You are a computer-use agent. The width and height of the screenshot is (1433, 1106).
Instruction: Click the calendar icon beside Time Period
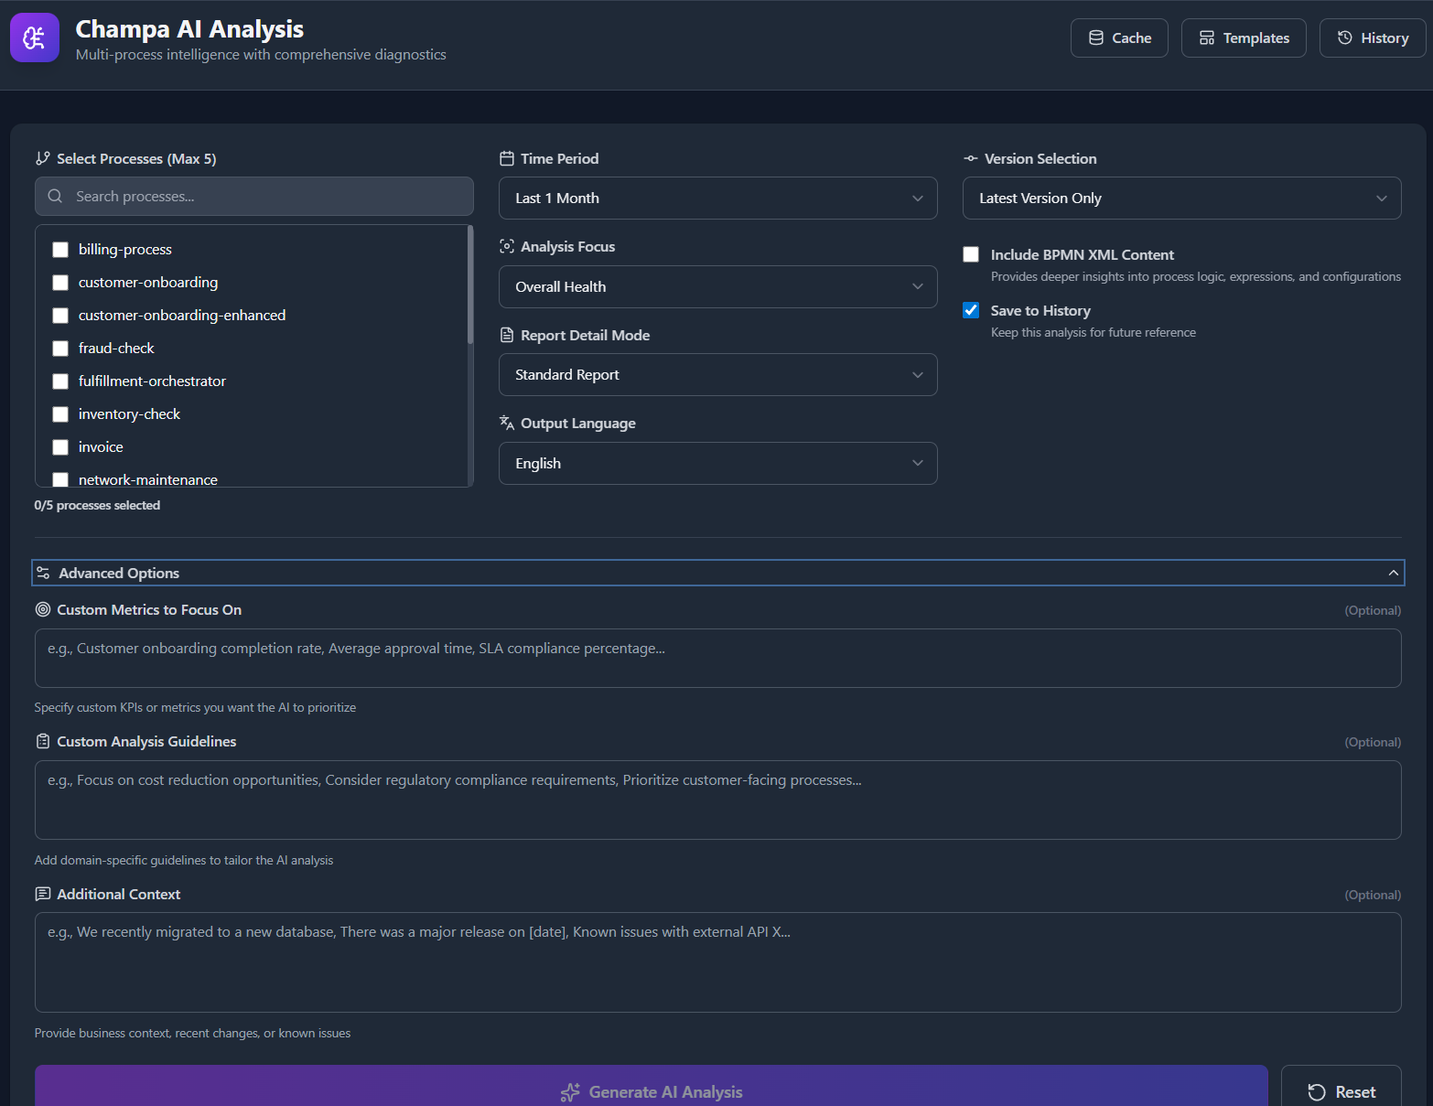pos(506,158)
